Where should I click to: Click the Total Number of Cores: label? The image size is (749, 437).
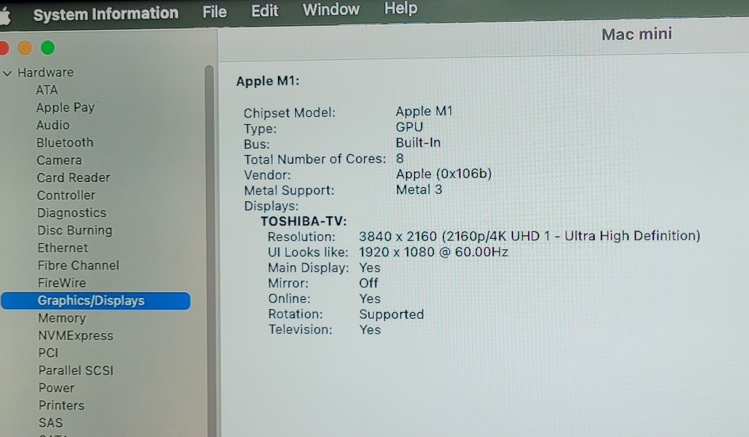click(315, 159)
